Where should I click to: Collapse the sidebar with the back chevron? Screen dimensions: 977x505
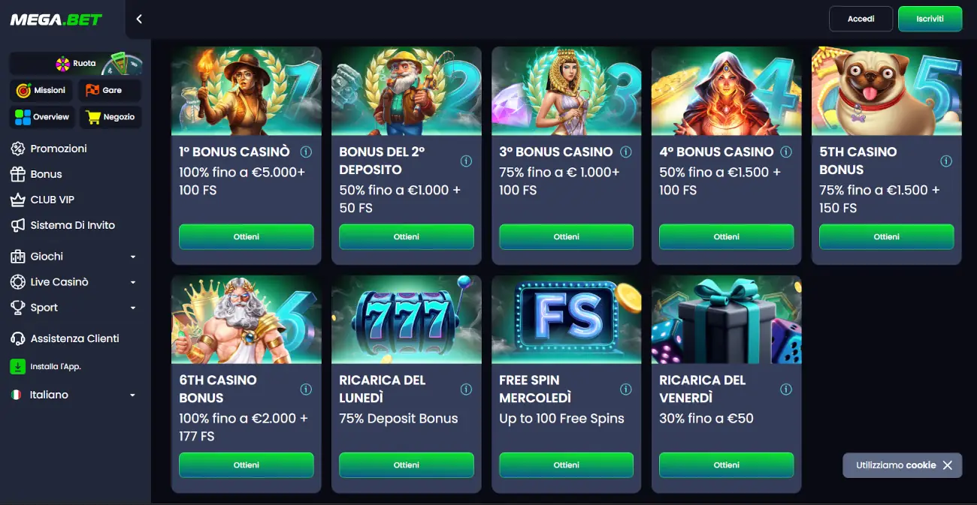(139, 20)
